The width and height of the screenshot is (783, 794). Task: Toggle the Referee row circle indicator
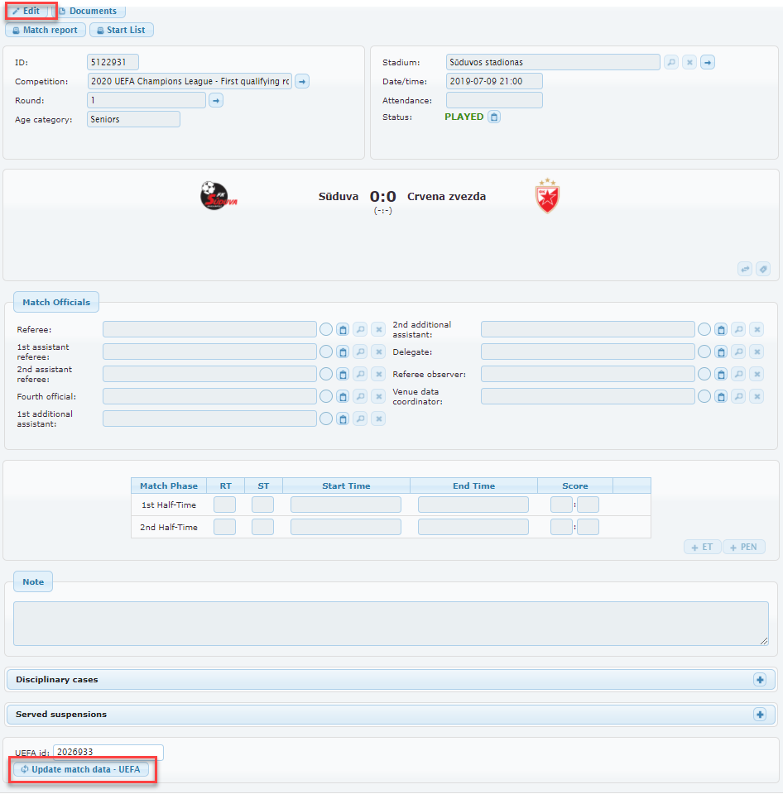(x=326, y=329)
